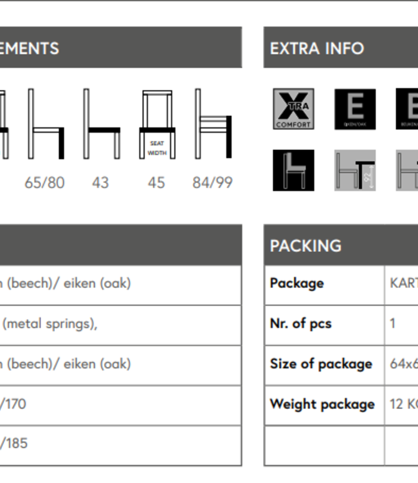Select the Weight package label
Image resolution: width=418 pixels, height=483 pixels.
[322, 404]
